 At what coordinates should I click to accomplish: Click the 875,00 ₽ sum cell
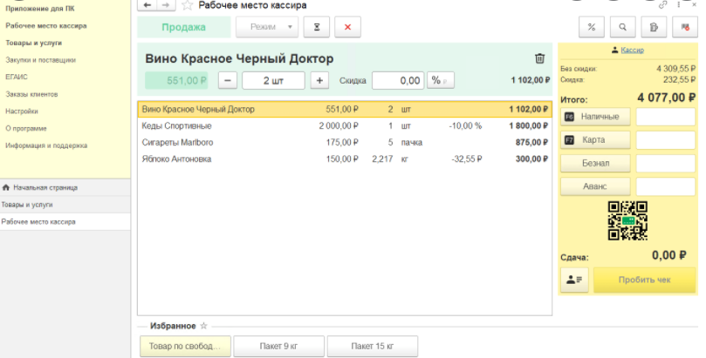click(x=531, y=142)
